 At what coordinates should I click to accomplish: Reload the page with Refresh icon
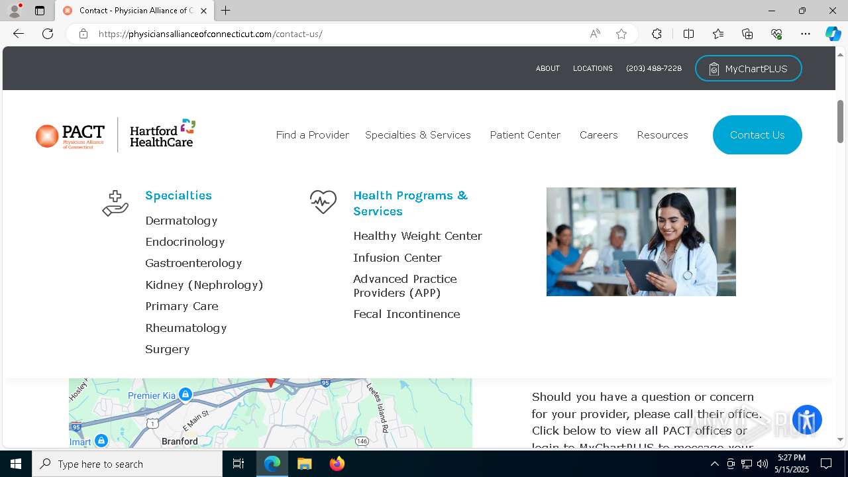click(x=48, y=34)
